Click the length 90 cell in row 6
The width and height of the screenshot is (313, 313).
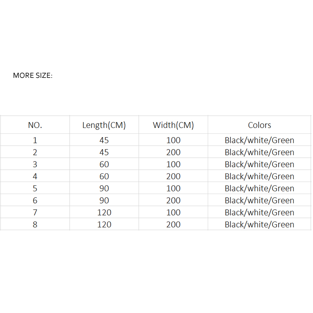coord(104,200)
